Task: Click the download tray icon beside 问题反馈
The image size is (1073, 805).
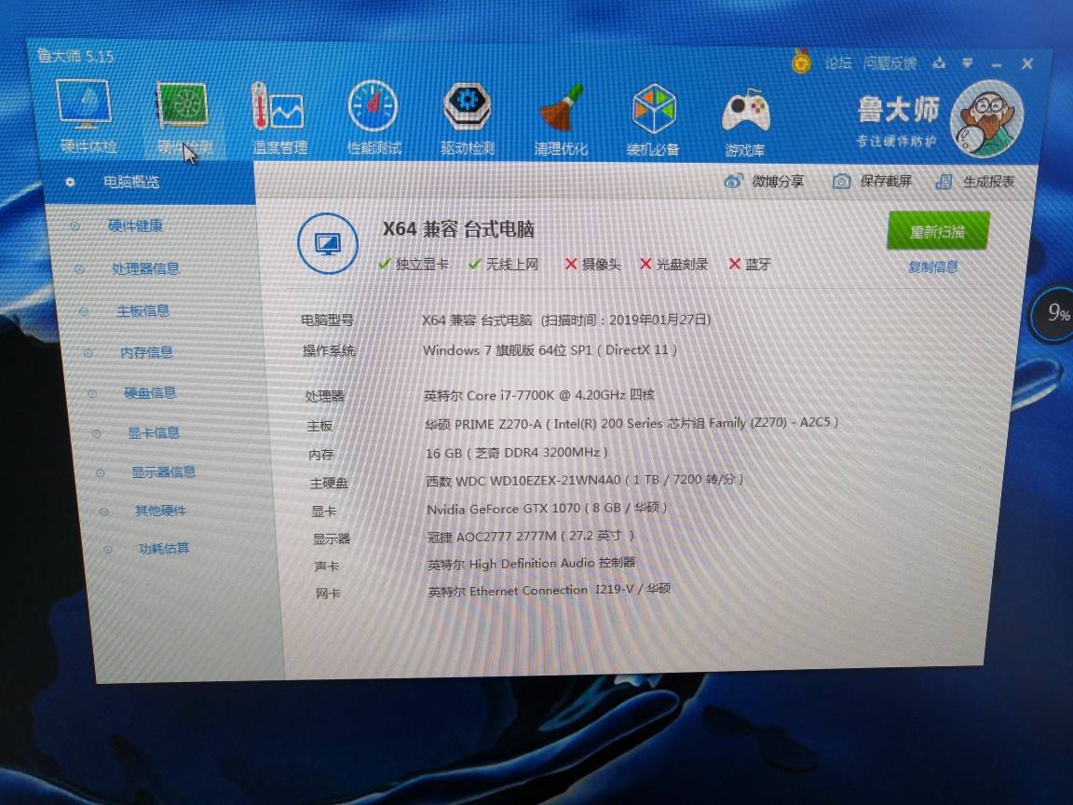Action: tap(939, 63)
